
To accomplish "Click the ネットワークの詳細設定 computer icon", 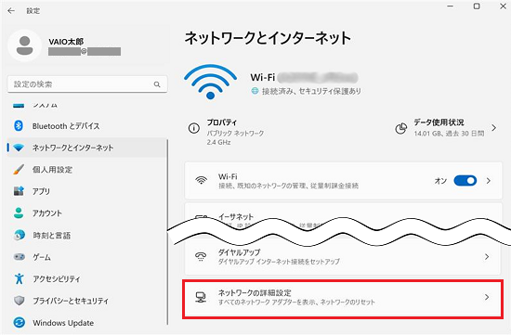I will pos(201,297).
